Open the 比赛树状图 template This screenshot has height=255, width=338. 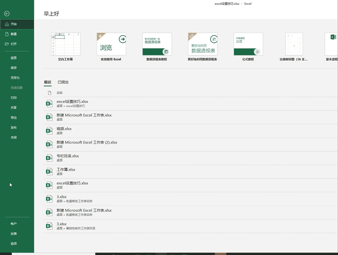(x=294, y=47)
